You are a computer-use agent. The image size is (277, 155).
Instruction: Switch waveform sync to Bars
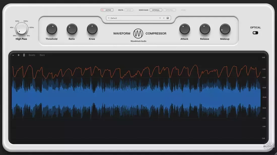[x=42, y=55]
